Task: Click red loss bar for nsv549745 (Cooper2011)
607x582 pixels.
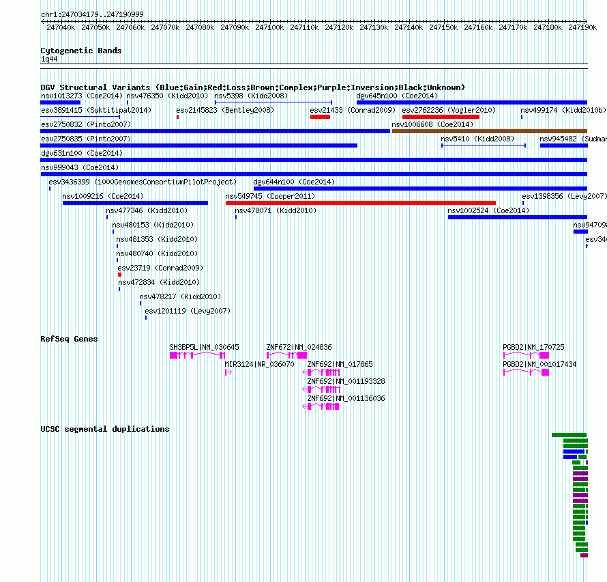Action: (361, 203)
